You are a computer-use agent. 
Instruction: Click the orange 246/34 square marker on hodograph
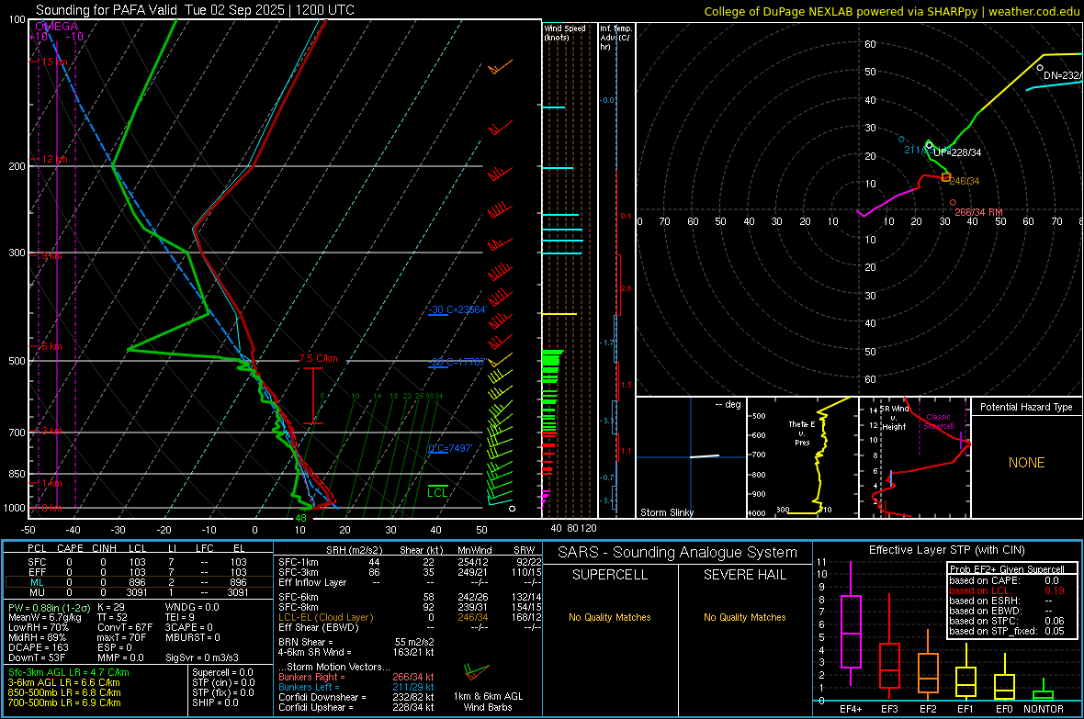(x=945, y=177)
